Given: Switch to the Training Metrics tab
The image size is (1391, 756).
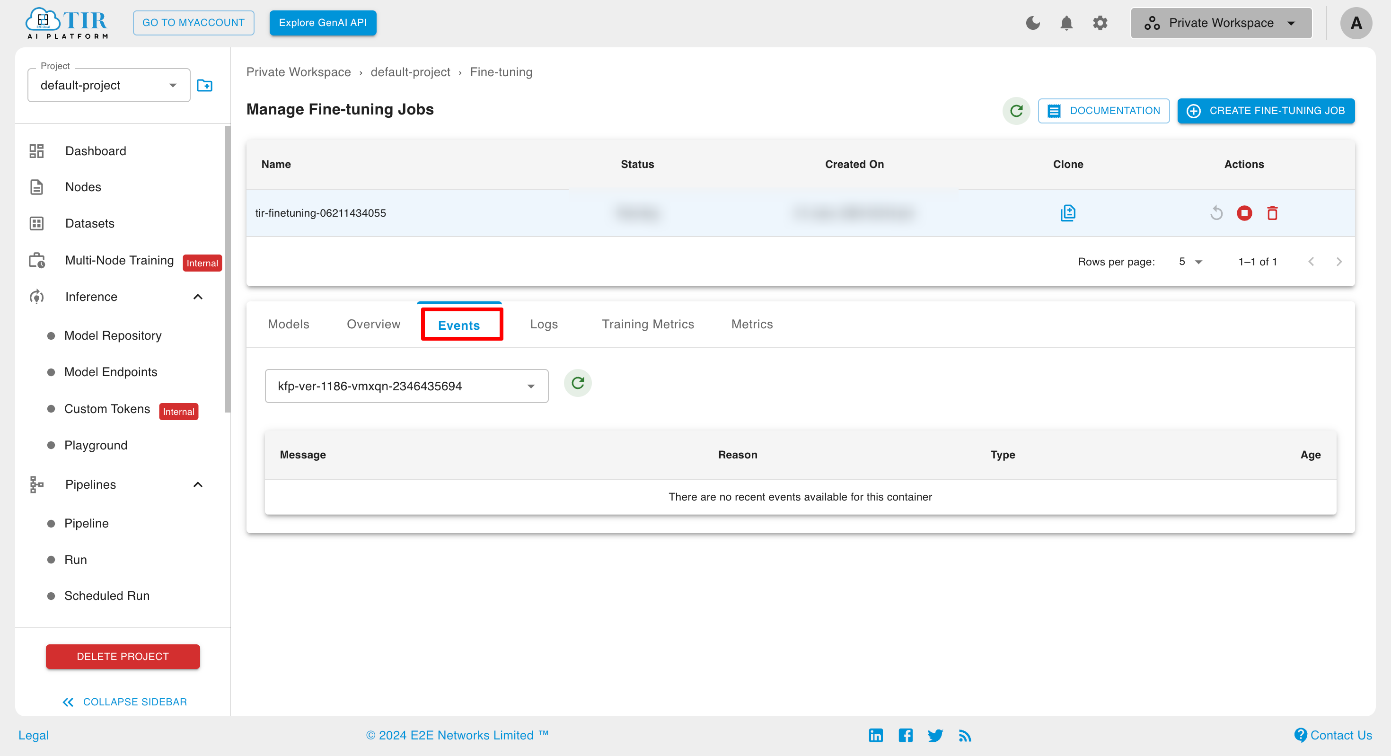Looking at the screenshot, I should (648, 324).
